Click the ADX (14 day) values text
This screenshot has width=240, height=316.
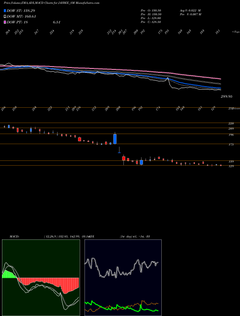[134, 236]
